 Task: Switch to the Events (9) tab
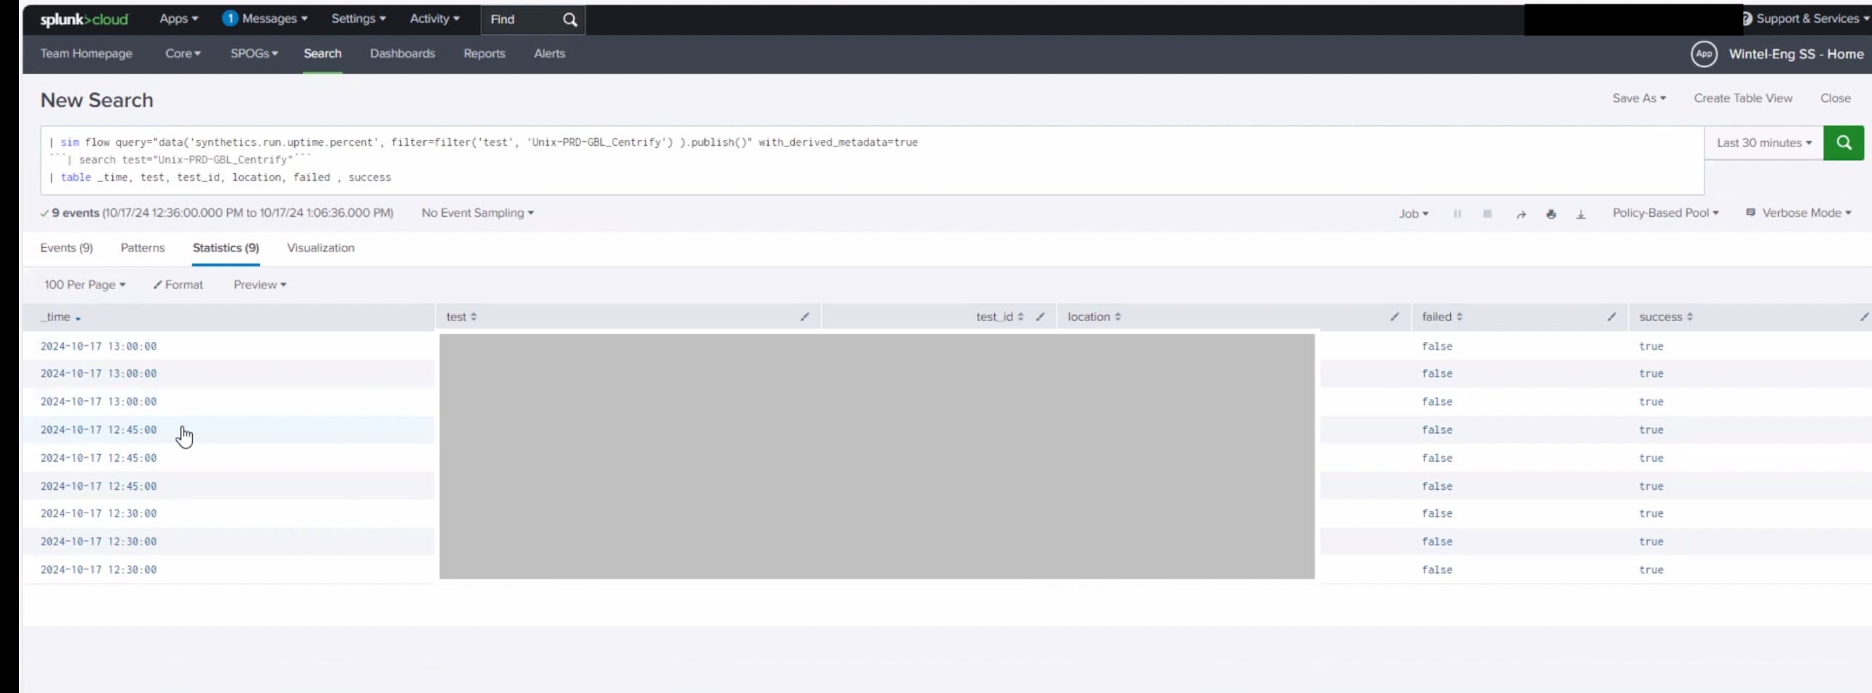tap(66, 248)
